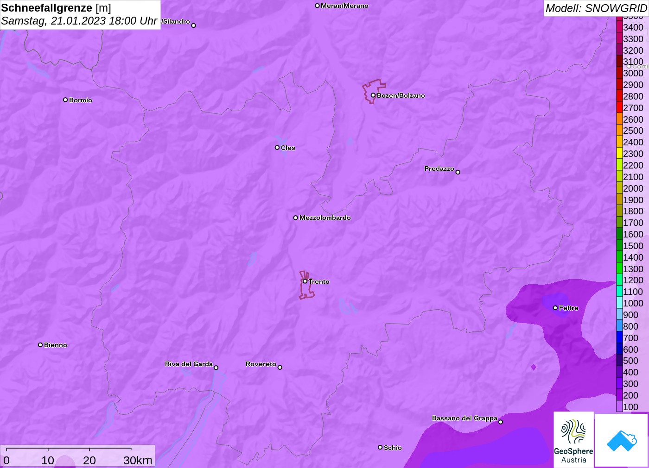649x468 pixels.
Task: Click the 700 m blue legend swatch
Action: coord(619,337)
